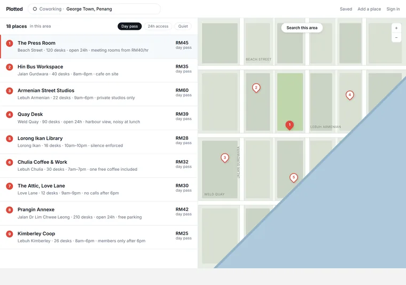This screenshot has width=406, height=285.
Task: Click details line saying members only after 6pm
Action: (81, 241)
